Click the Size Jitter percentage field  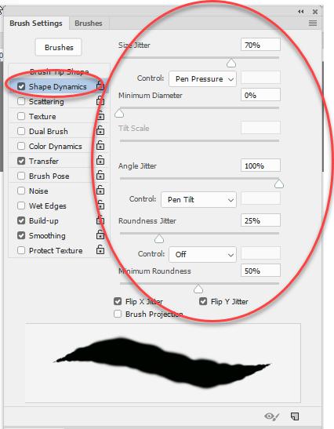260,45
